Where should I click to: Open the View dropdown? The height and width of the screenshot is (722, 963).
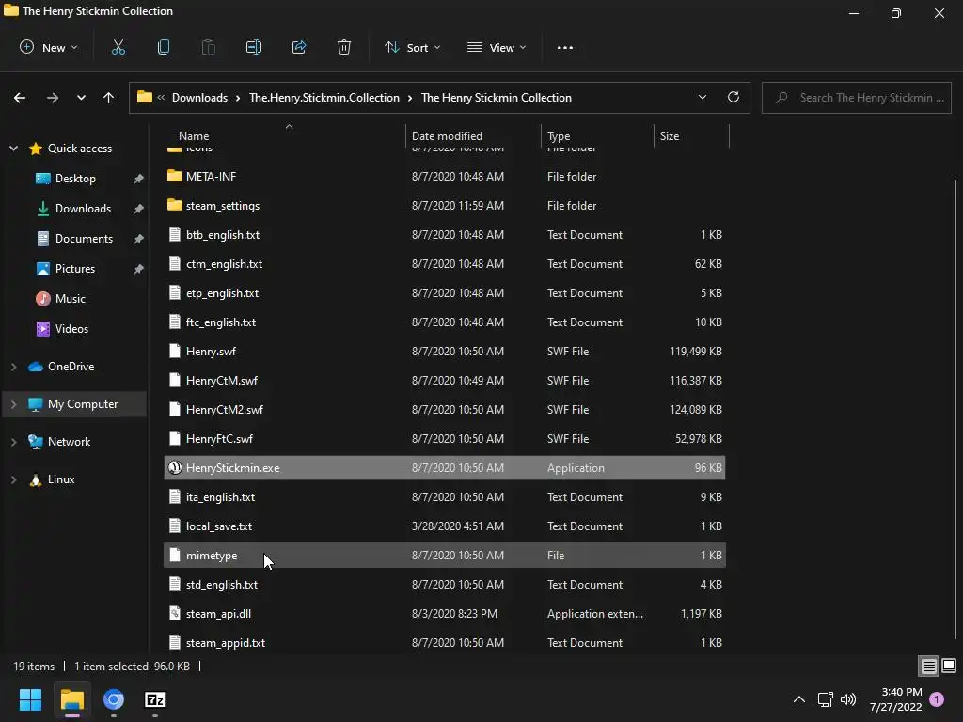497,47
